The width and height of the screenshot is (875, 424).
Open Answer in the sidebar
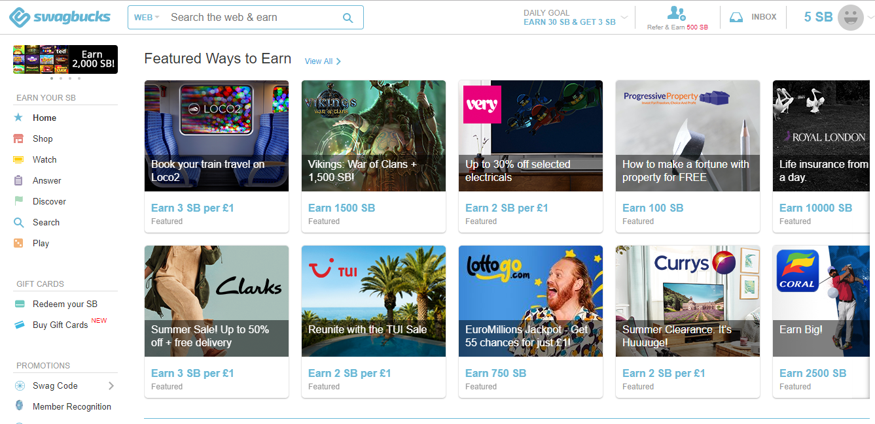47,180
